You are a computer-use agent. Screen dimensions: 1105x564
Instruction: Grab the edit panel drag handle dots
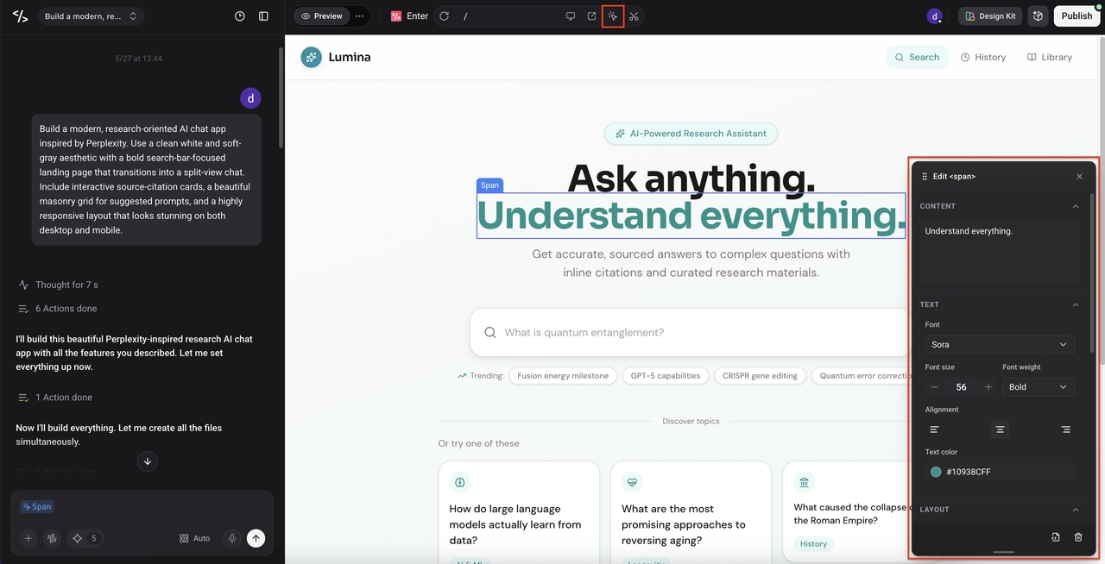[925, 176]
